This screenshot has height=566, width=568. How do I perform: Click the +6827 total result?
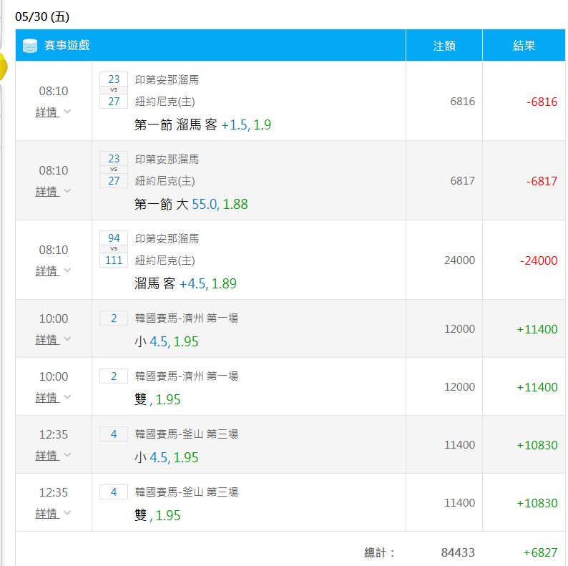[x=540, y=552]
